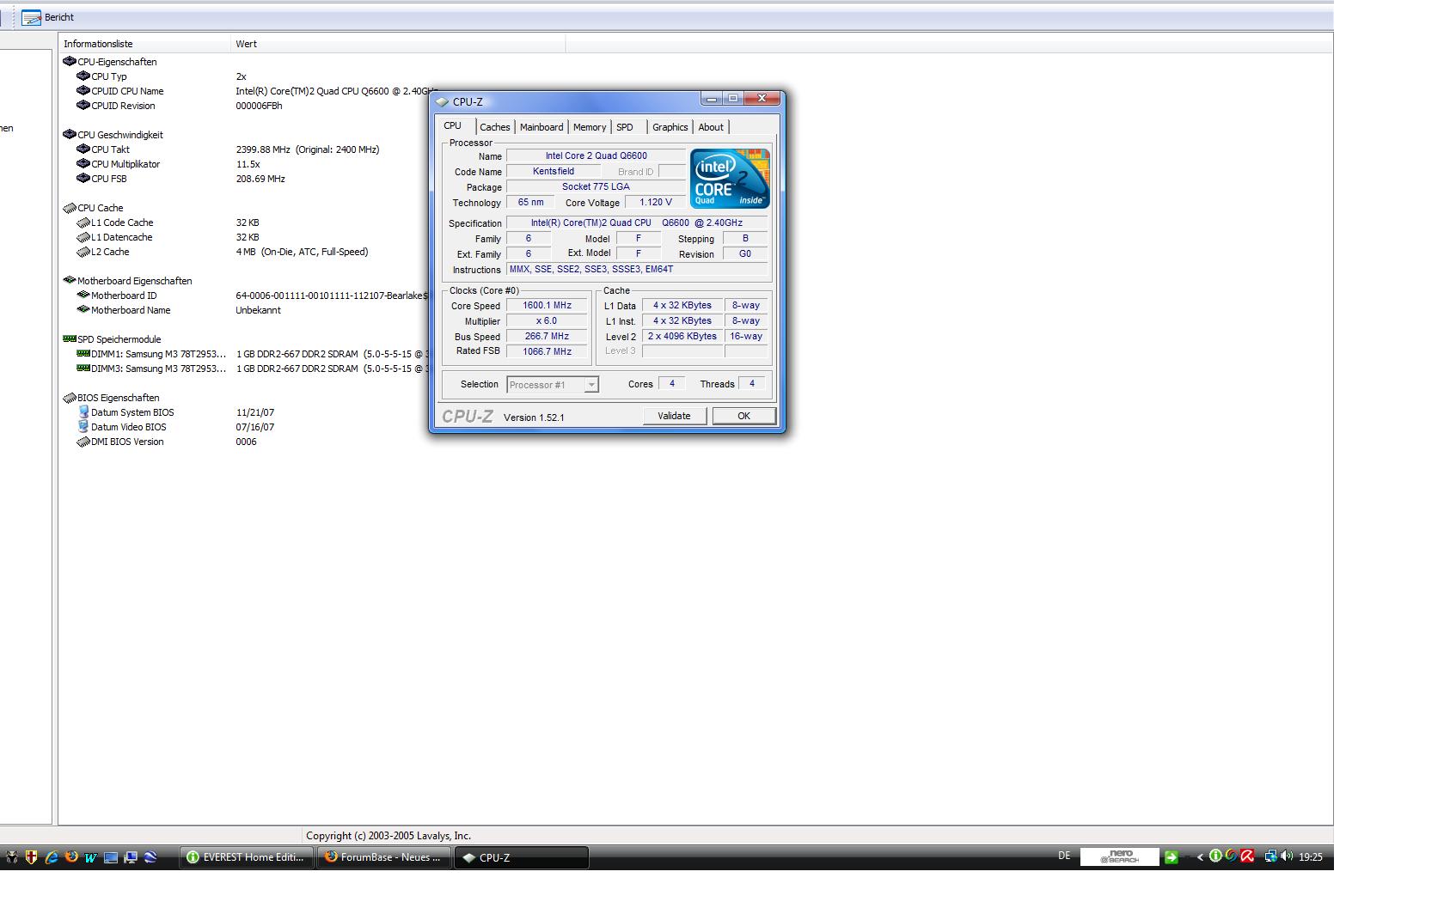Click the Multiplier value x 6.0
Screen dimensions: 1444x902
point(547,320)
